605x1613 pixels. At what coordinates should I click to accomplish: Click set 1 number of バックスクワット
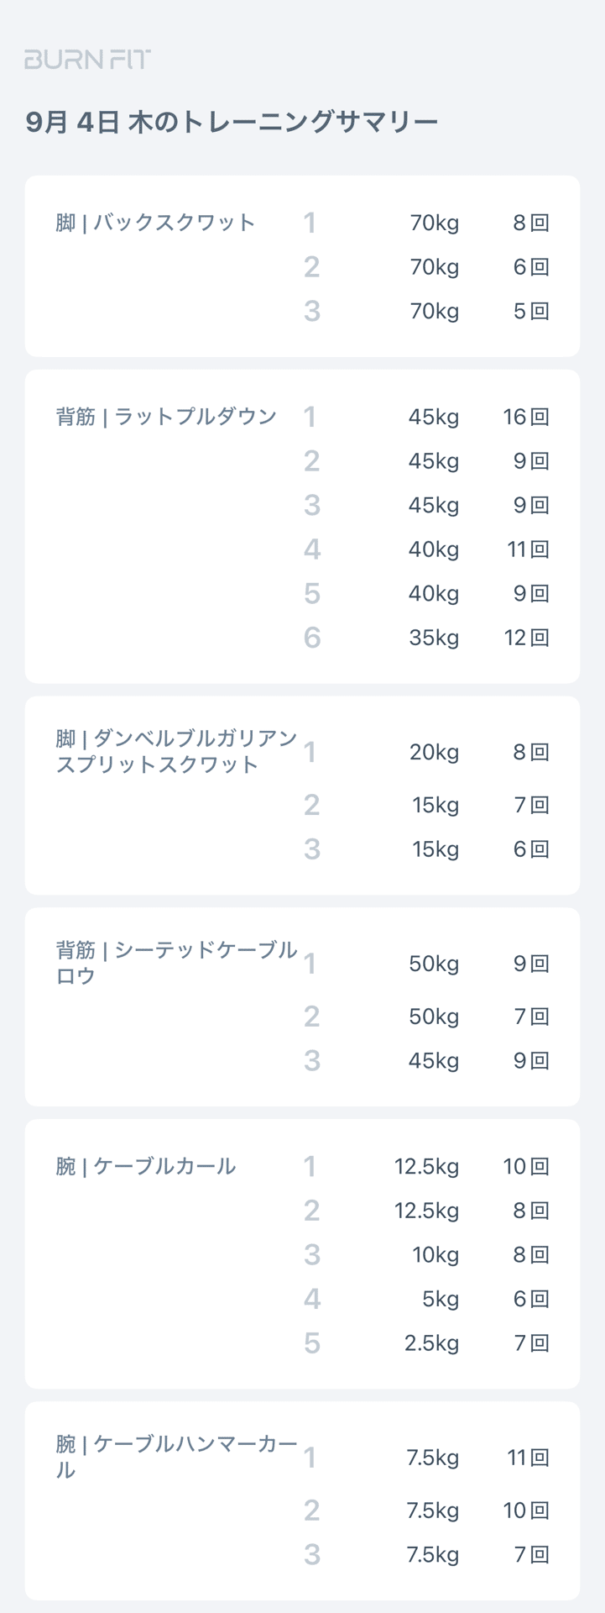(x=310, y=223)
